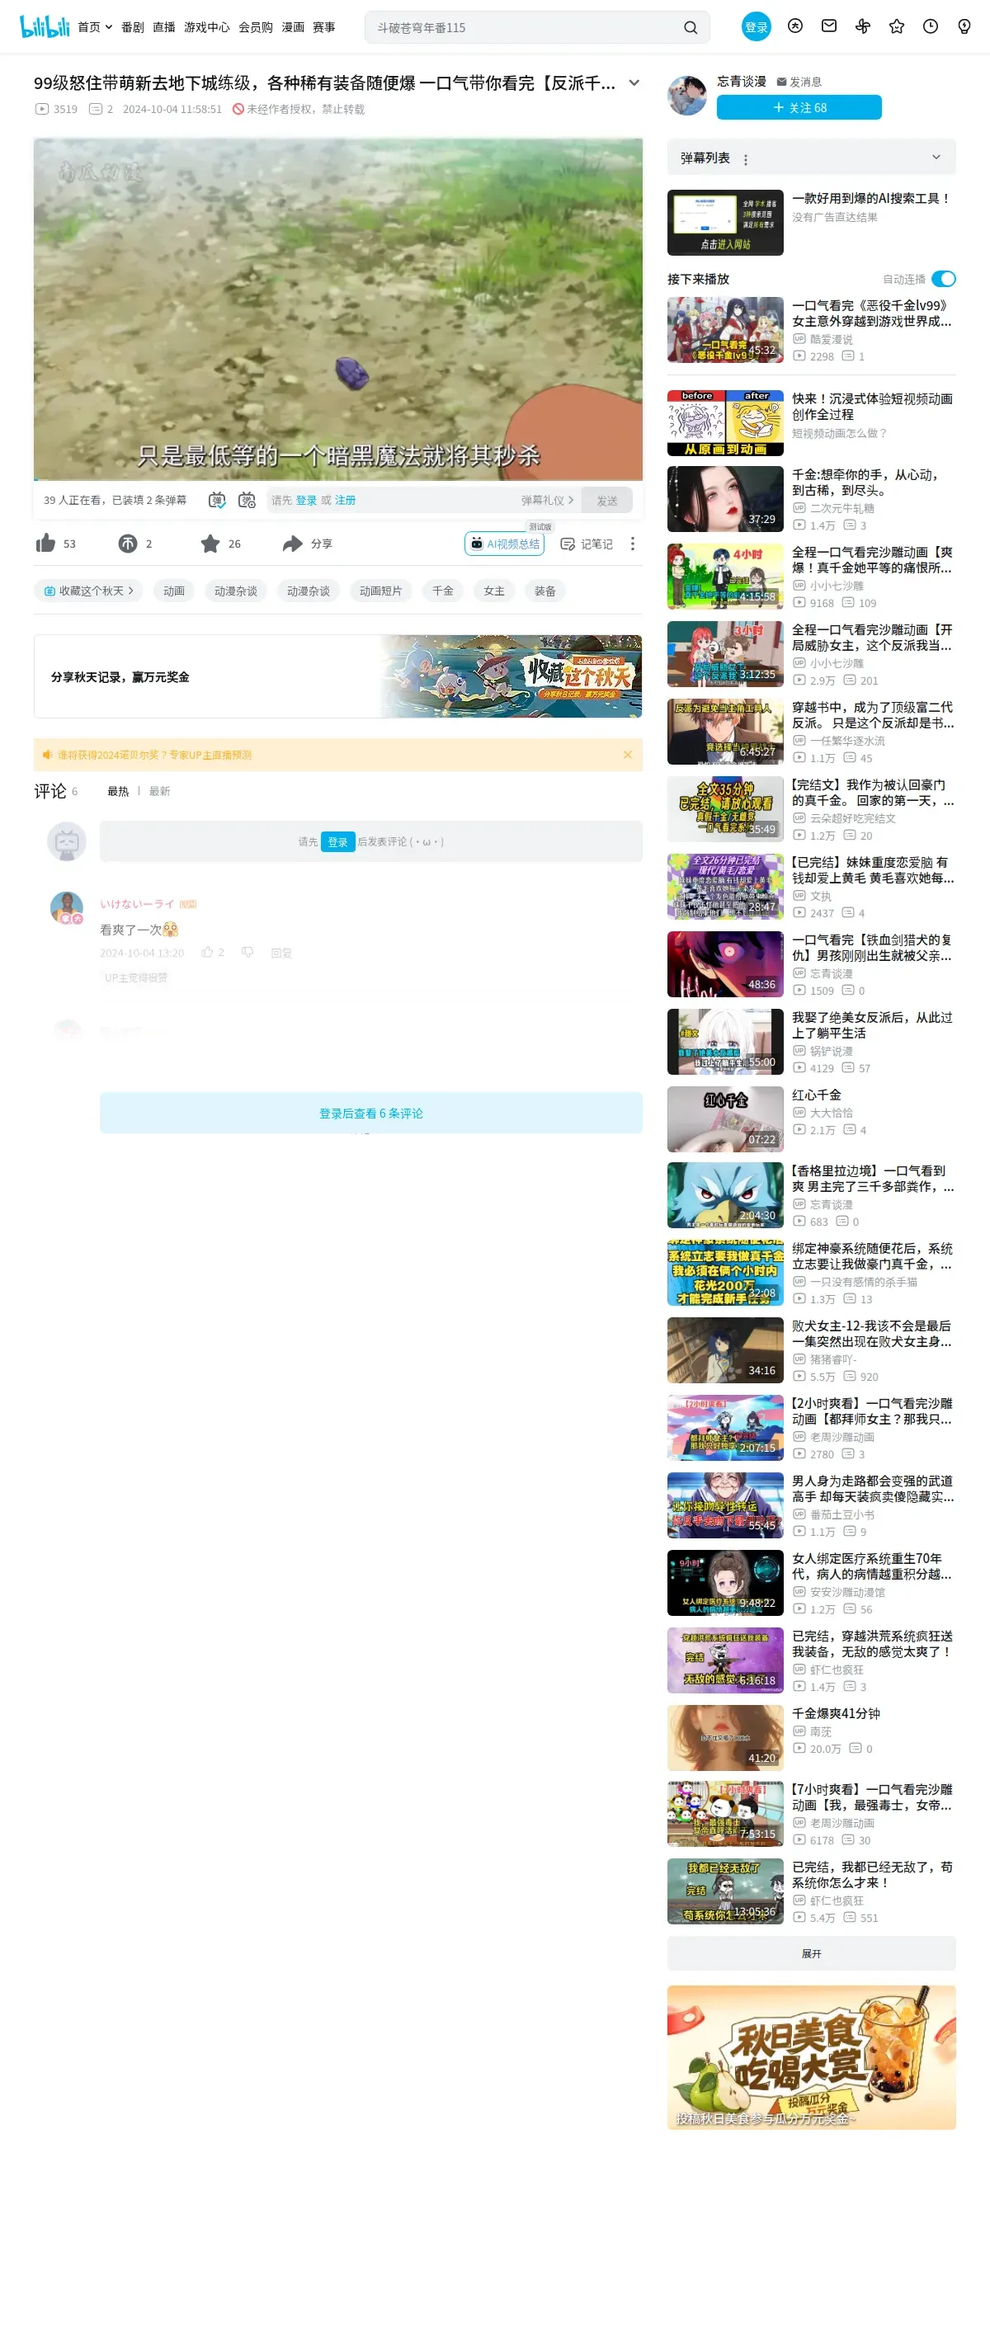Toggle the 自动连播 autoplay switch
Image resolution: width=990 pixels, height=2336 pixels.
944,279
